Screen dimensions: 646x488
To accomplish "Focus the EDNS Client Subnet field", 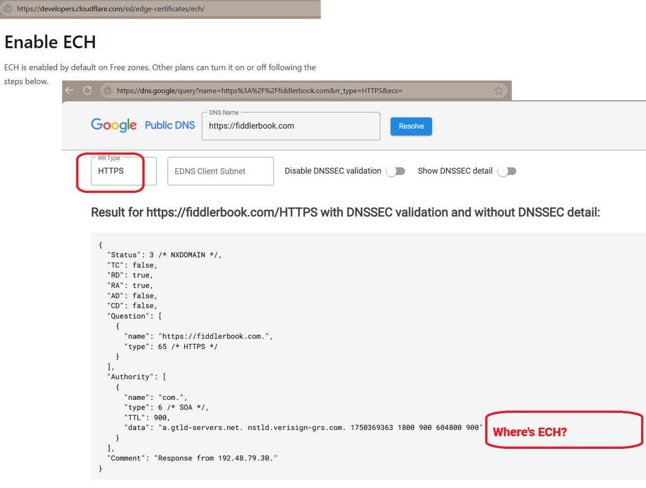I will click(221, 171).
